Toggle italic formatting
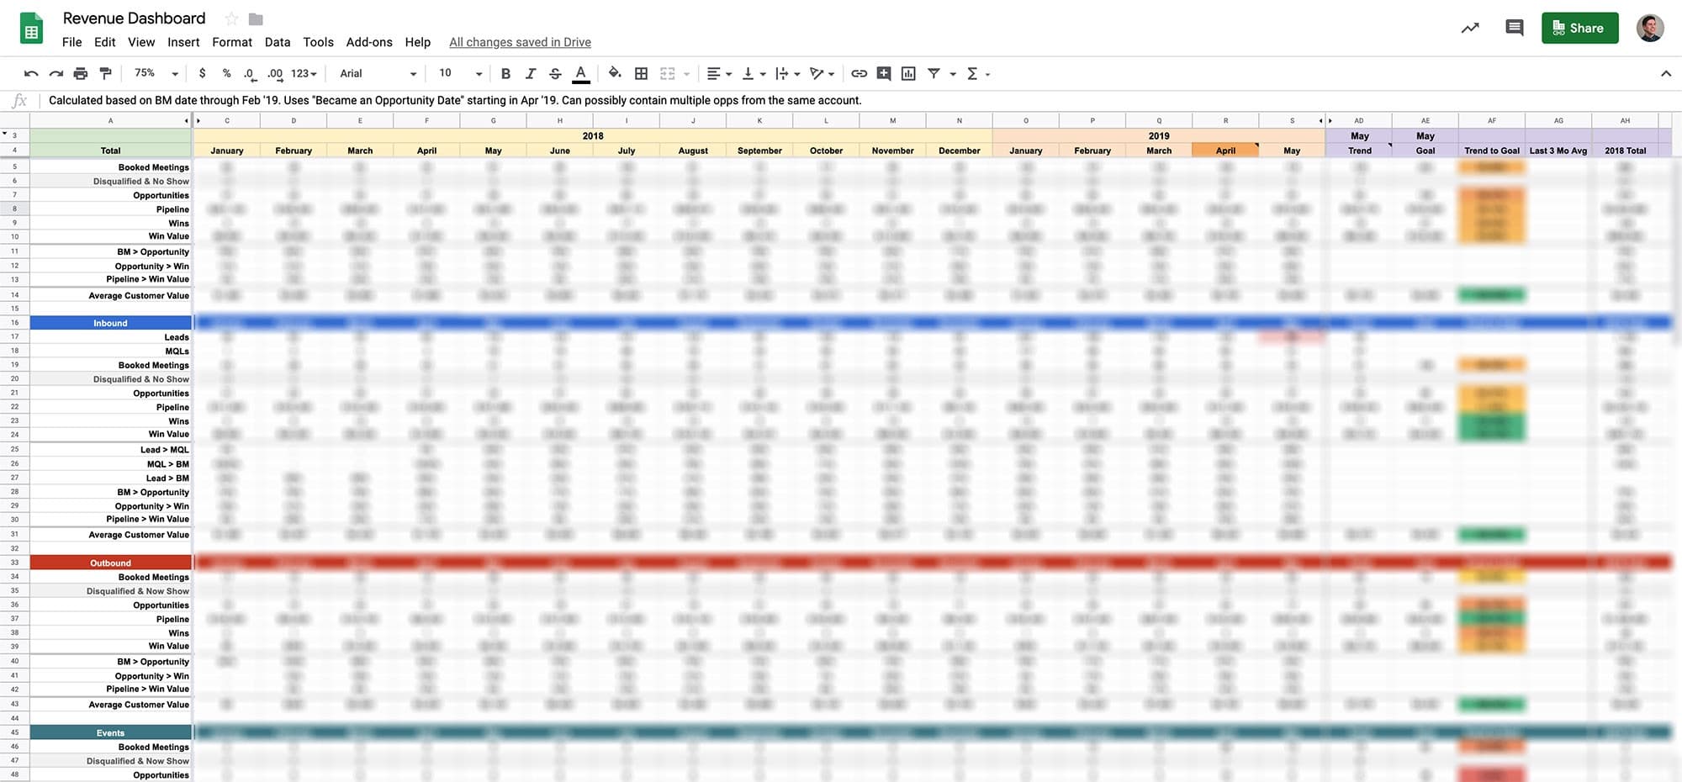1682x782 pixels. pos(531,74)
